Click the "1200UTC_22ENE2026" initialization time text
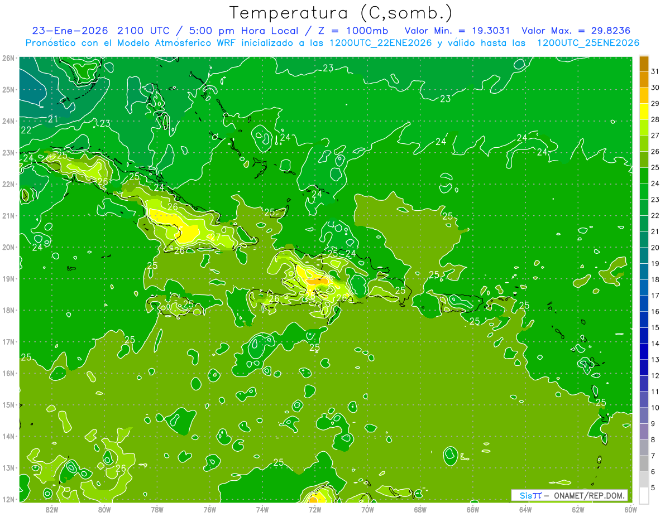 (380, 43)
